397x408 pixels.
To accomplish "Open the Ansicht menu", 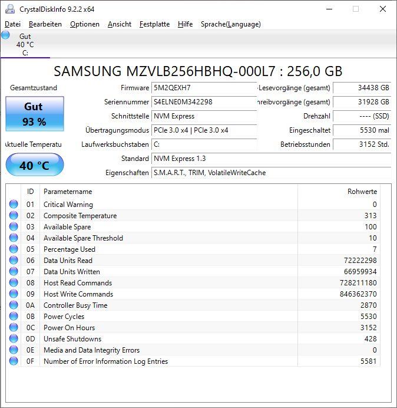I will [120, 24].
